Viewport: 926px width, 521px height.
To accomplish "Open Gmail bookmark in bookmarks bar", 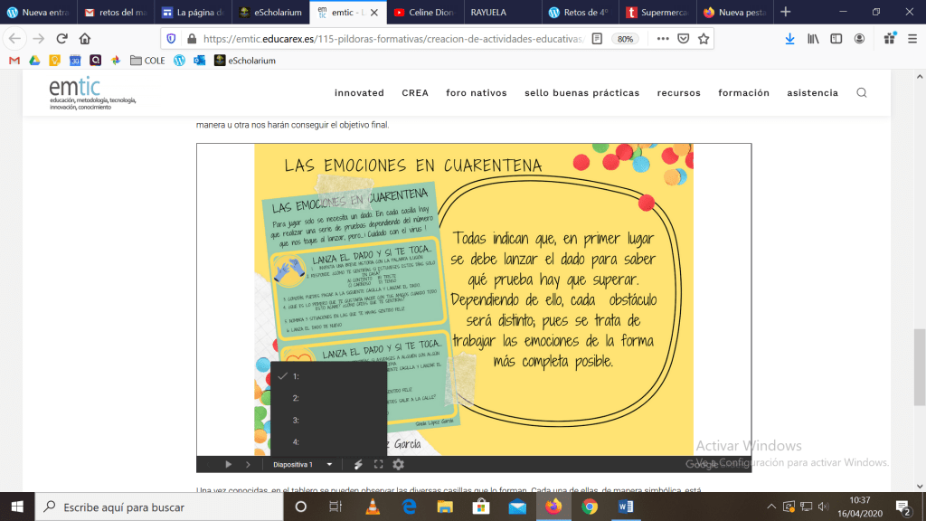I will pos(14,61).
